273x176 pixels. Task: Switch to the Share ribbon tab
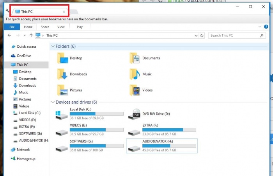[x=45, y=27]
